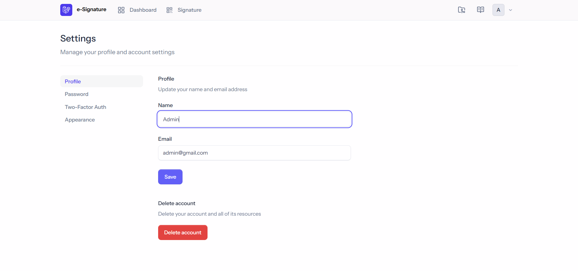Open the Signature navigation link
Screen dimensions: 578x271
[189, 10]
